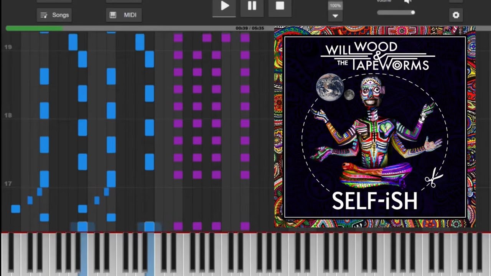Mute audio via speaker icon
Viewport: 491px width, 276px height.
click(x=407, y=2)
